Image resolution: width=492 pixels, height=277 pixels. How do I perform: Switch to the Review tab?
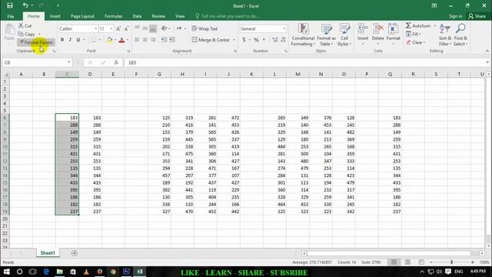[158, 16]
